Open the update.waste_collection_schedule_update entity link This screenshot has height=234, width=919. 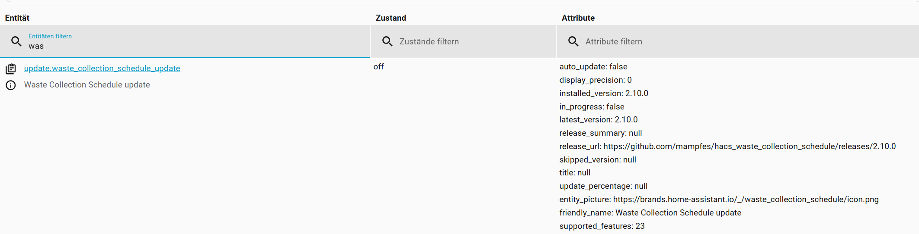102,69
